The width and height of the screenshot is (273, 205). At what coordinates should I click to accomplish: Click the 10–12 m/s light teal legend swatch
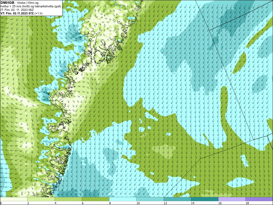point(150,199)
